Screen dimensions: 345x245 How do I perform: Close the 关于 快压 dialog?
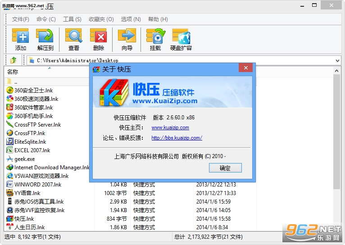(x=246, y=68)
